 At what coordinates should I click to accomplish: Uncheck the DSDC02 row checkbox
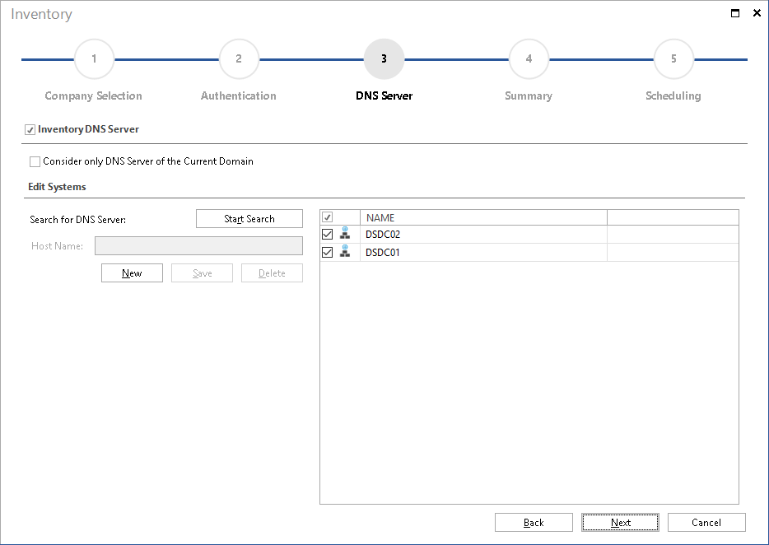pyautogui.click(x=327, y=235)
